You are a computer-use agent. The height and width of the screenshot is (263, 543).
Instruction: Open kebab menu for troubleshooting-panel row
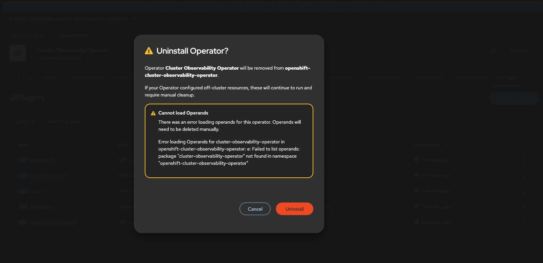524,223
